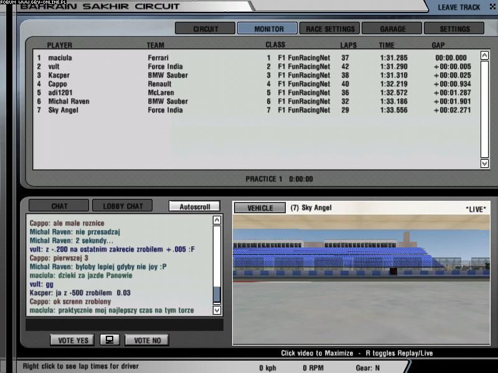498x373 pixels.
Task: Maximize the live video preview
Action: click(362, 279)
